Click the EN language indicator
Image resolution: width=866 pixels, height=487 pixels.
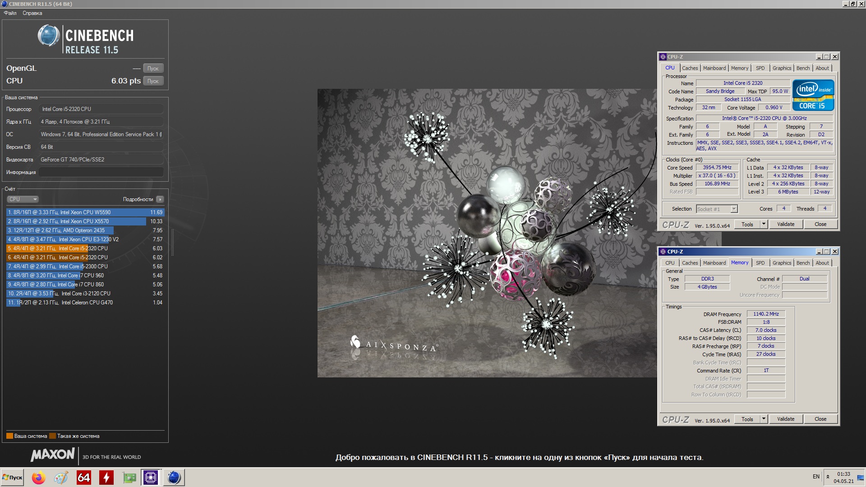(816, 477)
